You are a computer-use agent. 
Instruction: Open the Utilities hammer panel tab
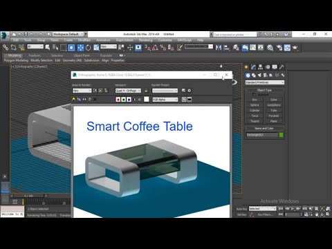(x=282, y=67)
